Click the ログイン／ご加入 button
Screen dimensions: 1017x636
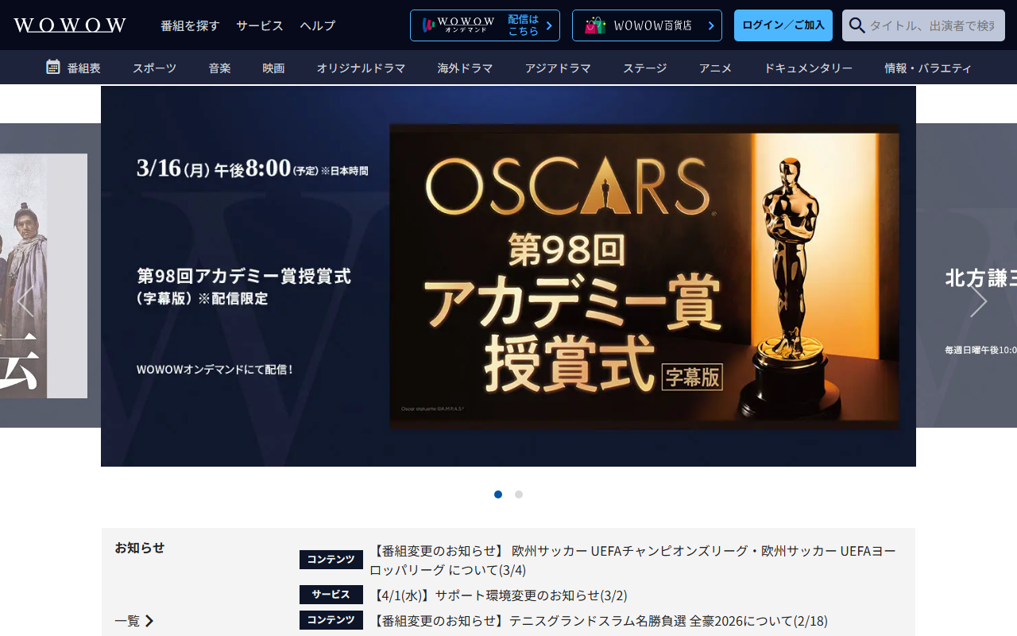tap(783, 25)
